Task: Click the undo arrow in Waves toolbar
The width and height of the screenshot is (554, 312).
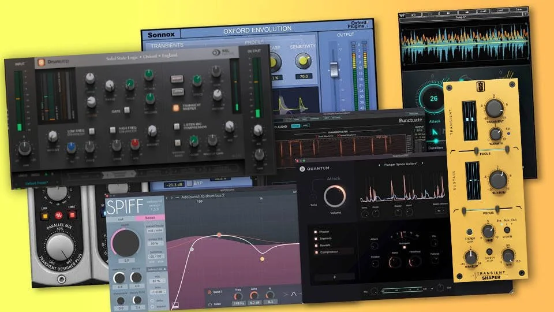Action: [413, 15]
